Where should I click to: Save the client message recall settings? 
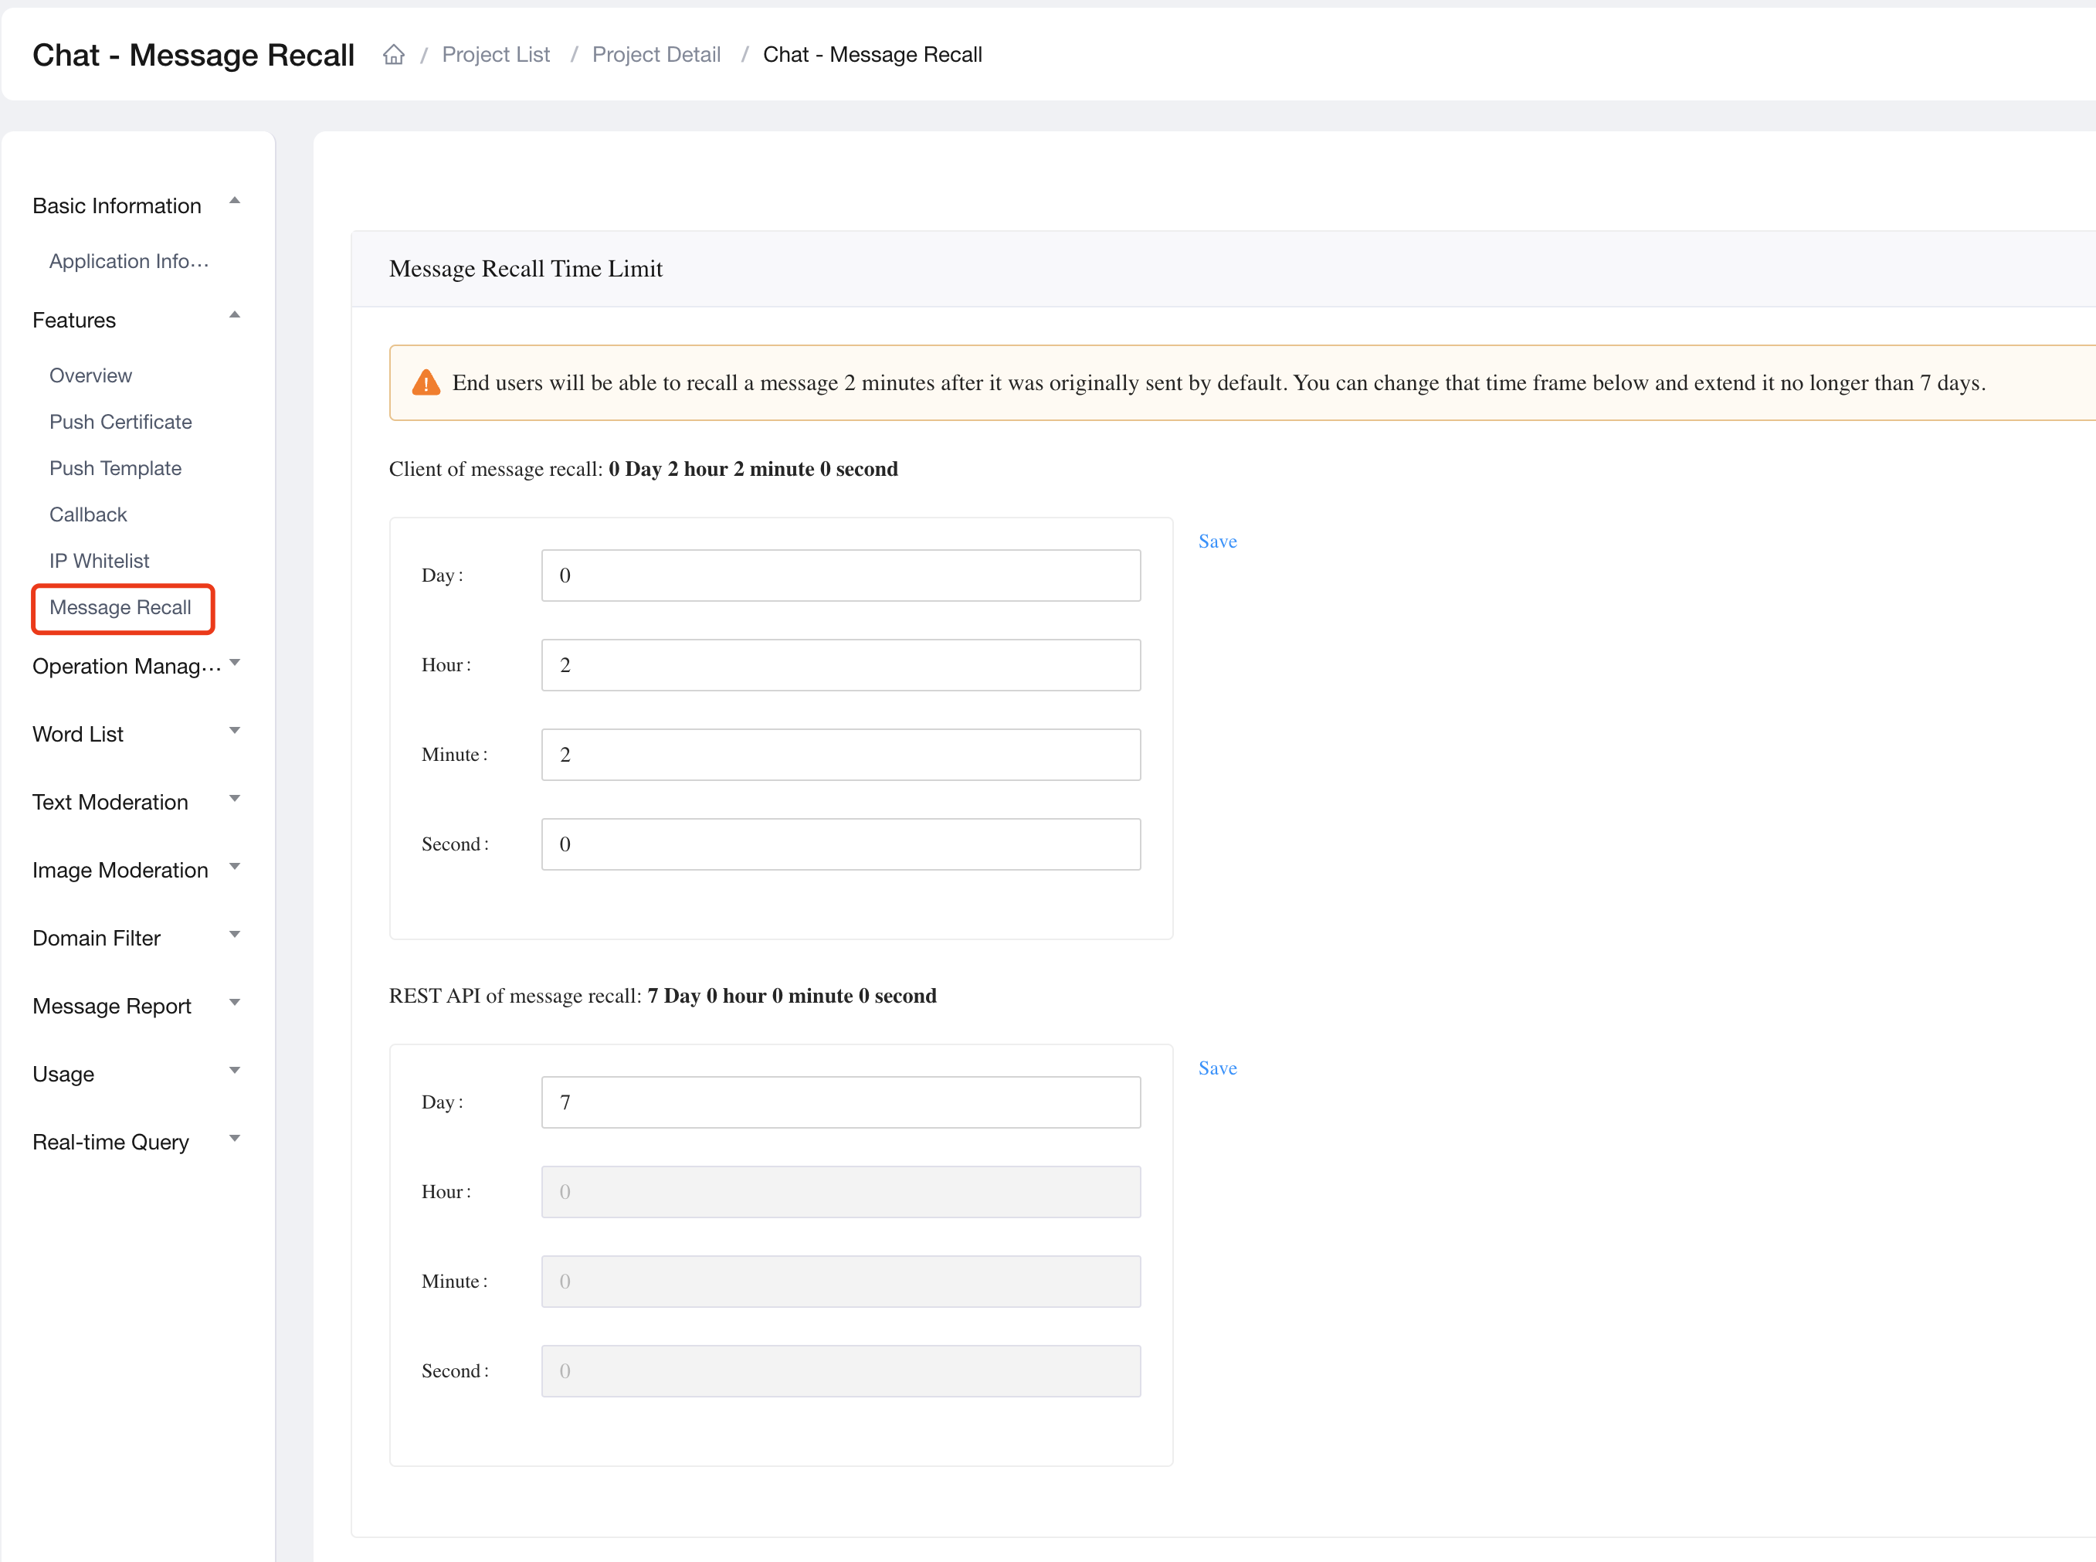(x=1219, y=540)
